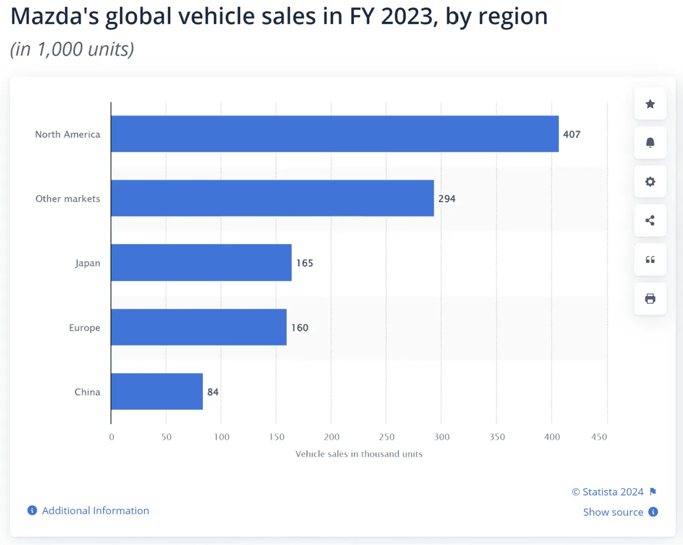Open the citation quote icon
The width and height of the screenshot is (683, 545).
[650, 260]
